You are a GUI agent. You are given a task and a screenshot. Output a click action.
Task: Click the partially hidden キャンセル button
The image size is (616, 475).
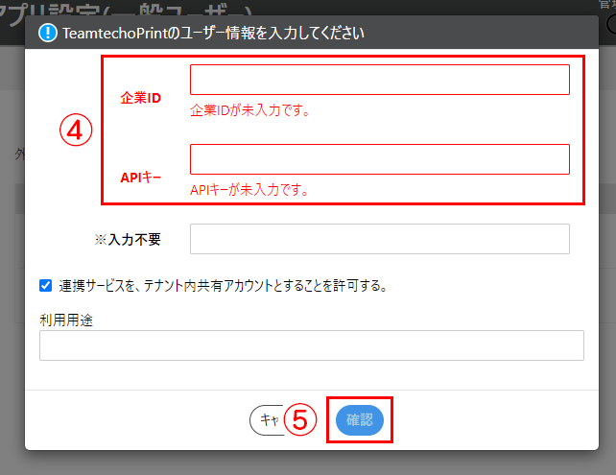tap(267, 420)
